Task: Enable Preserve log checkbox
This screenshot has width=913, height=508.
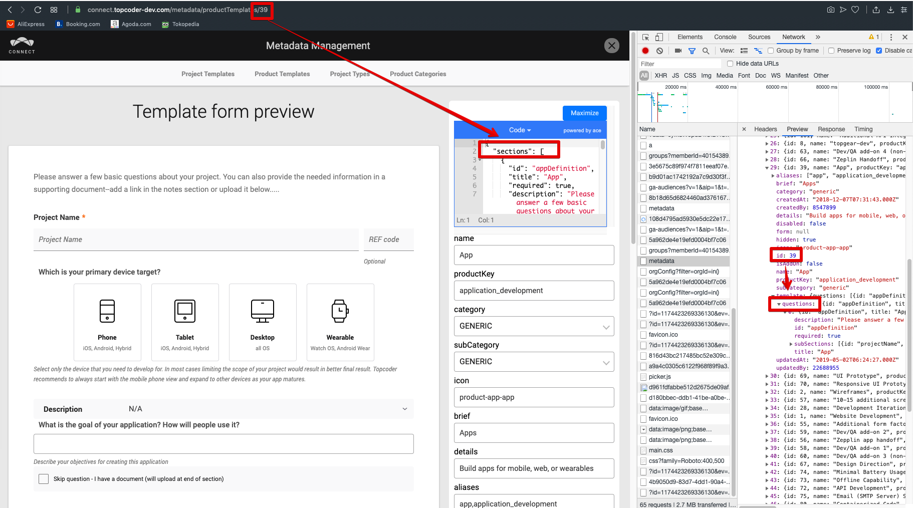Action: pyautogui.click(x=831, y=51)
